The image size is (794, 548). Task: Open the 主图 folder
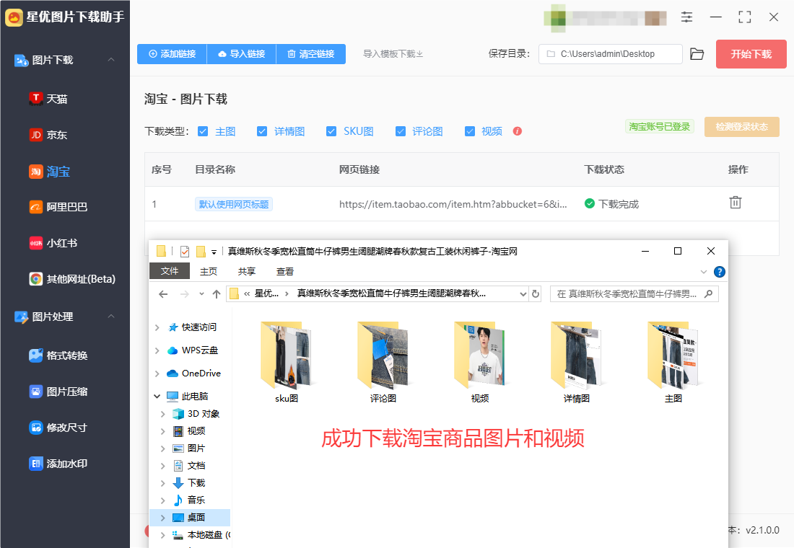(x=673, y=361)
